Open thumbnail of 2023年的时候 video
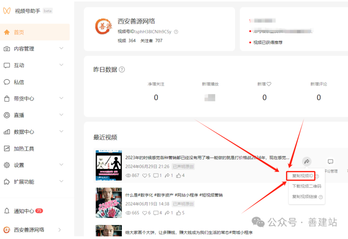This screenshot has height=239, width=348. point(109,165)
